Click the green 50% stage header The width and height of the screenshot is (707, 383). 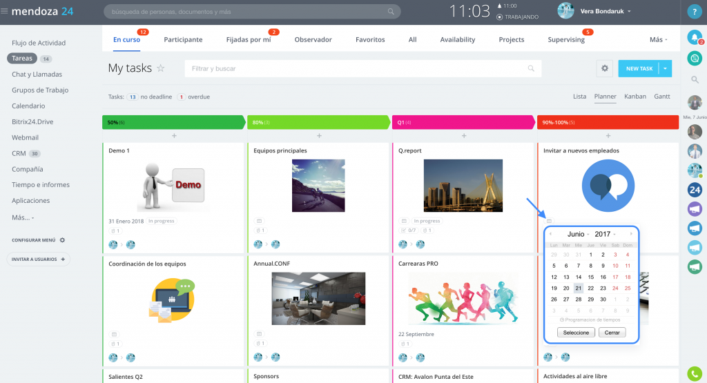173,122
